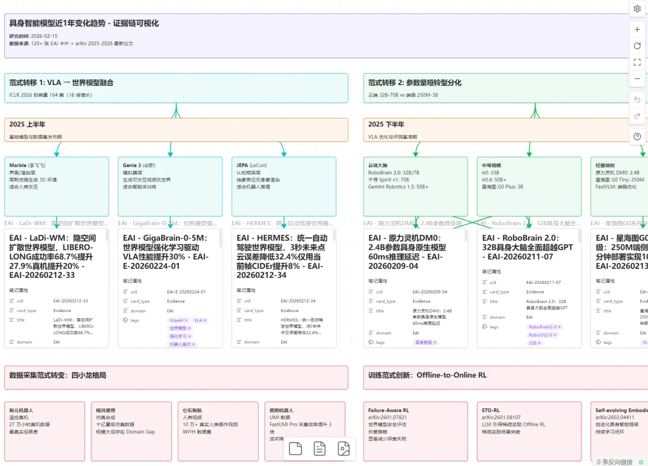This screenshot has height=466, width=648.
Task: Open the EAI - HERMES file label
Action: (x=283, y=223)
